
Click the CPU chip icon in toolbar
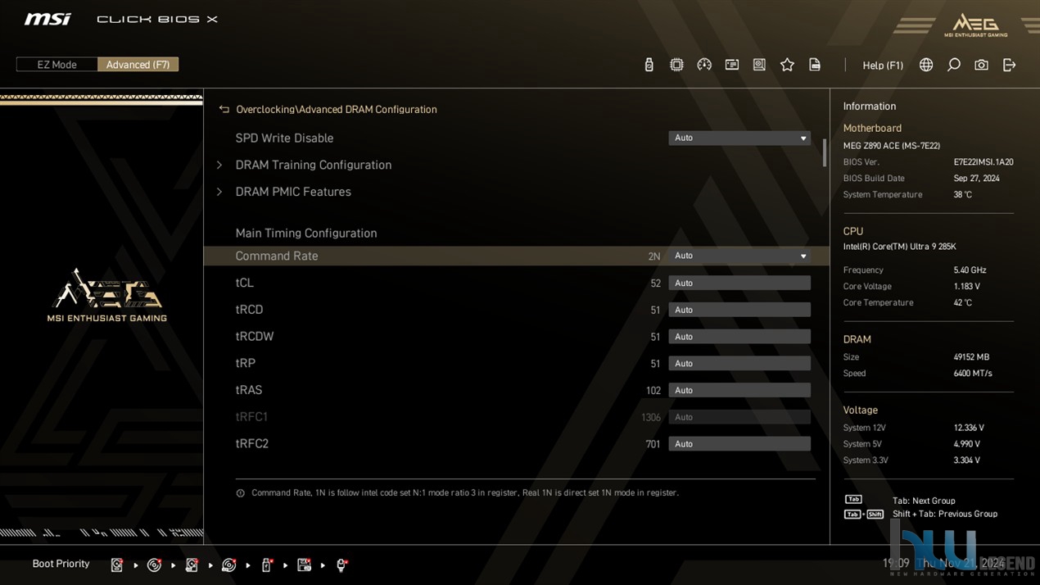pyautogui.click(x=676, y=65)
